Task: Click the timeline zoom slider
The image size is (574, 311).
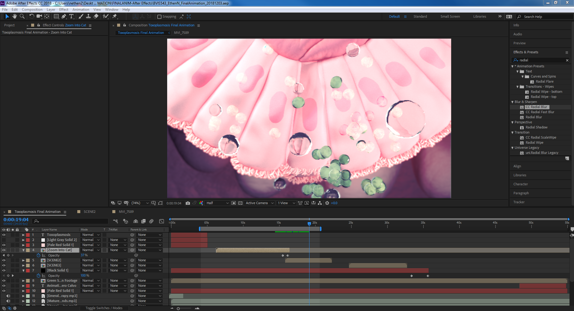Action: [x=178, y=308]
